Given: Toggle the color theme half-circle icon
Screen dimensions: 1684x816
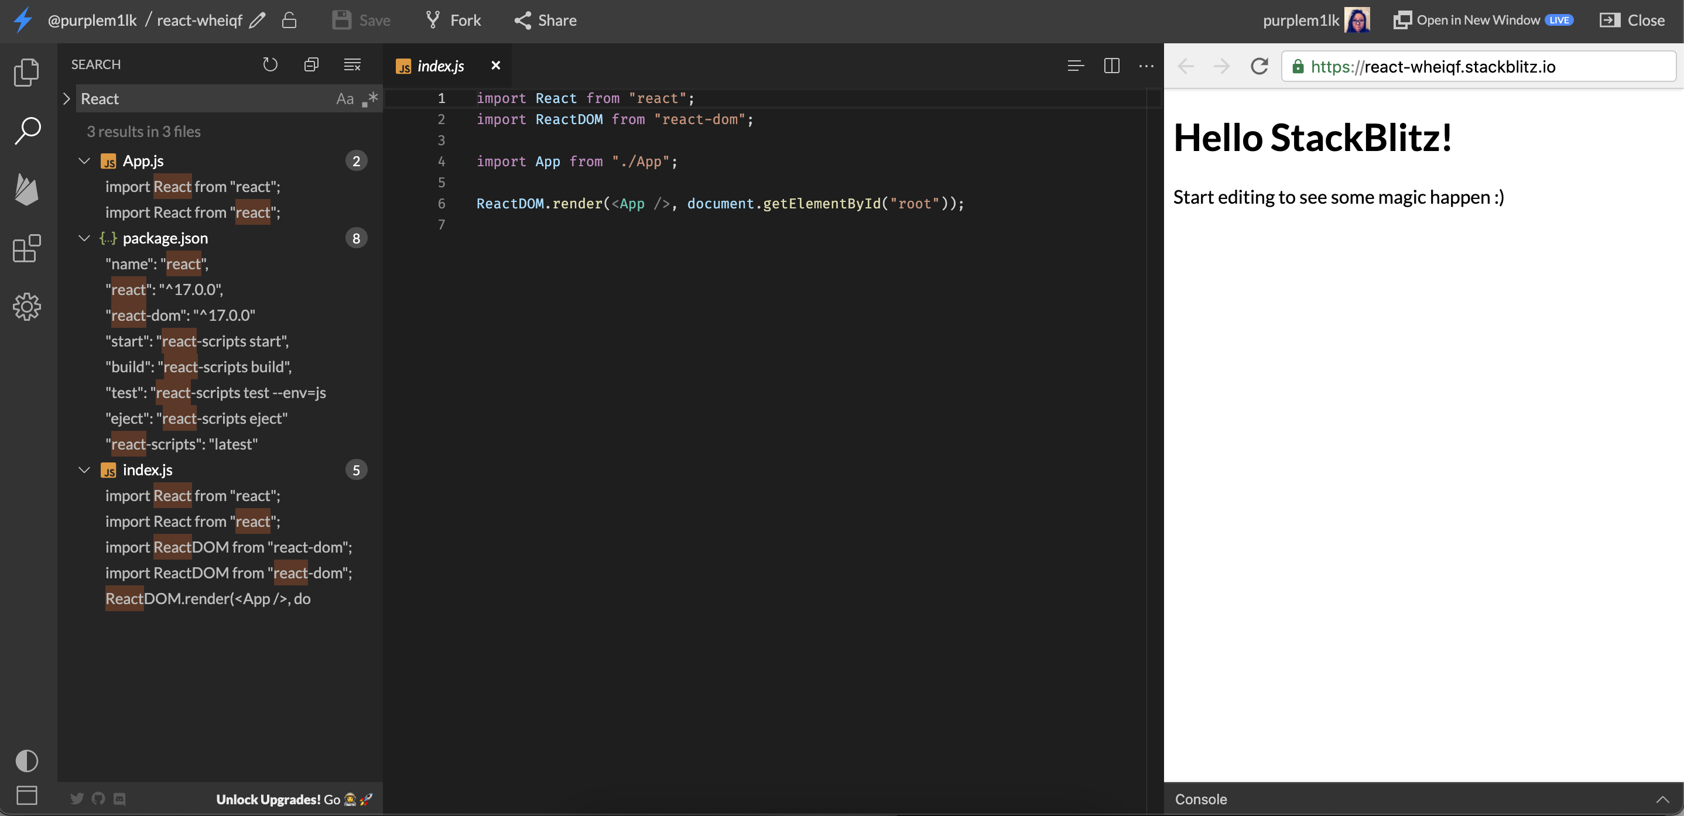Looking at the screenshot, I should [27, 760].
